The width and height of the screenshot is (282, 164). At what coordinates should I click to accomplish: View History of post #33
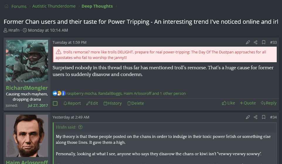click(x=113, y=103)
